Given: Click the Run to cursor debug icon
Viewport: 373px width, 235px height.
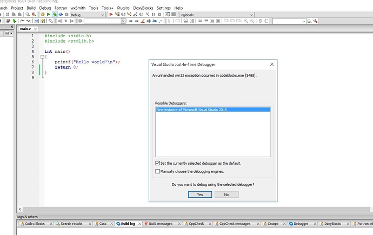Looking at the screenshot, I should click(117, 15).
